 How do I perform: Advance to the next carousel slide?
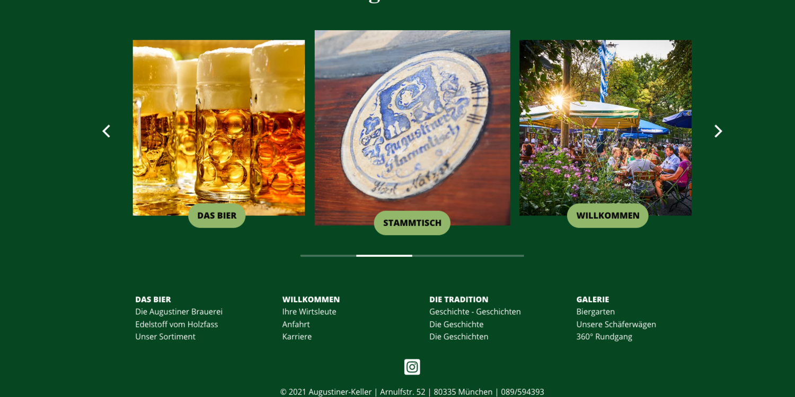pyautogui.click(x=718, y=131)
